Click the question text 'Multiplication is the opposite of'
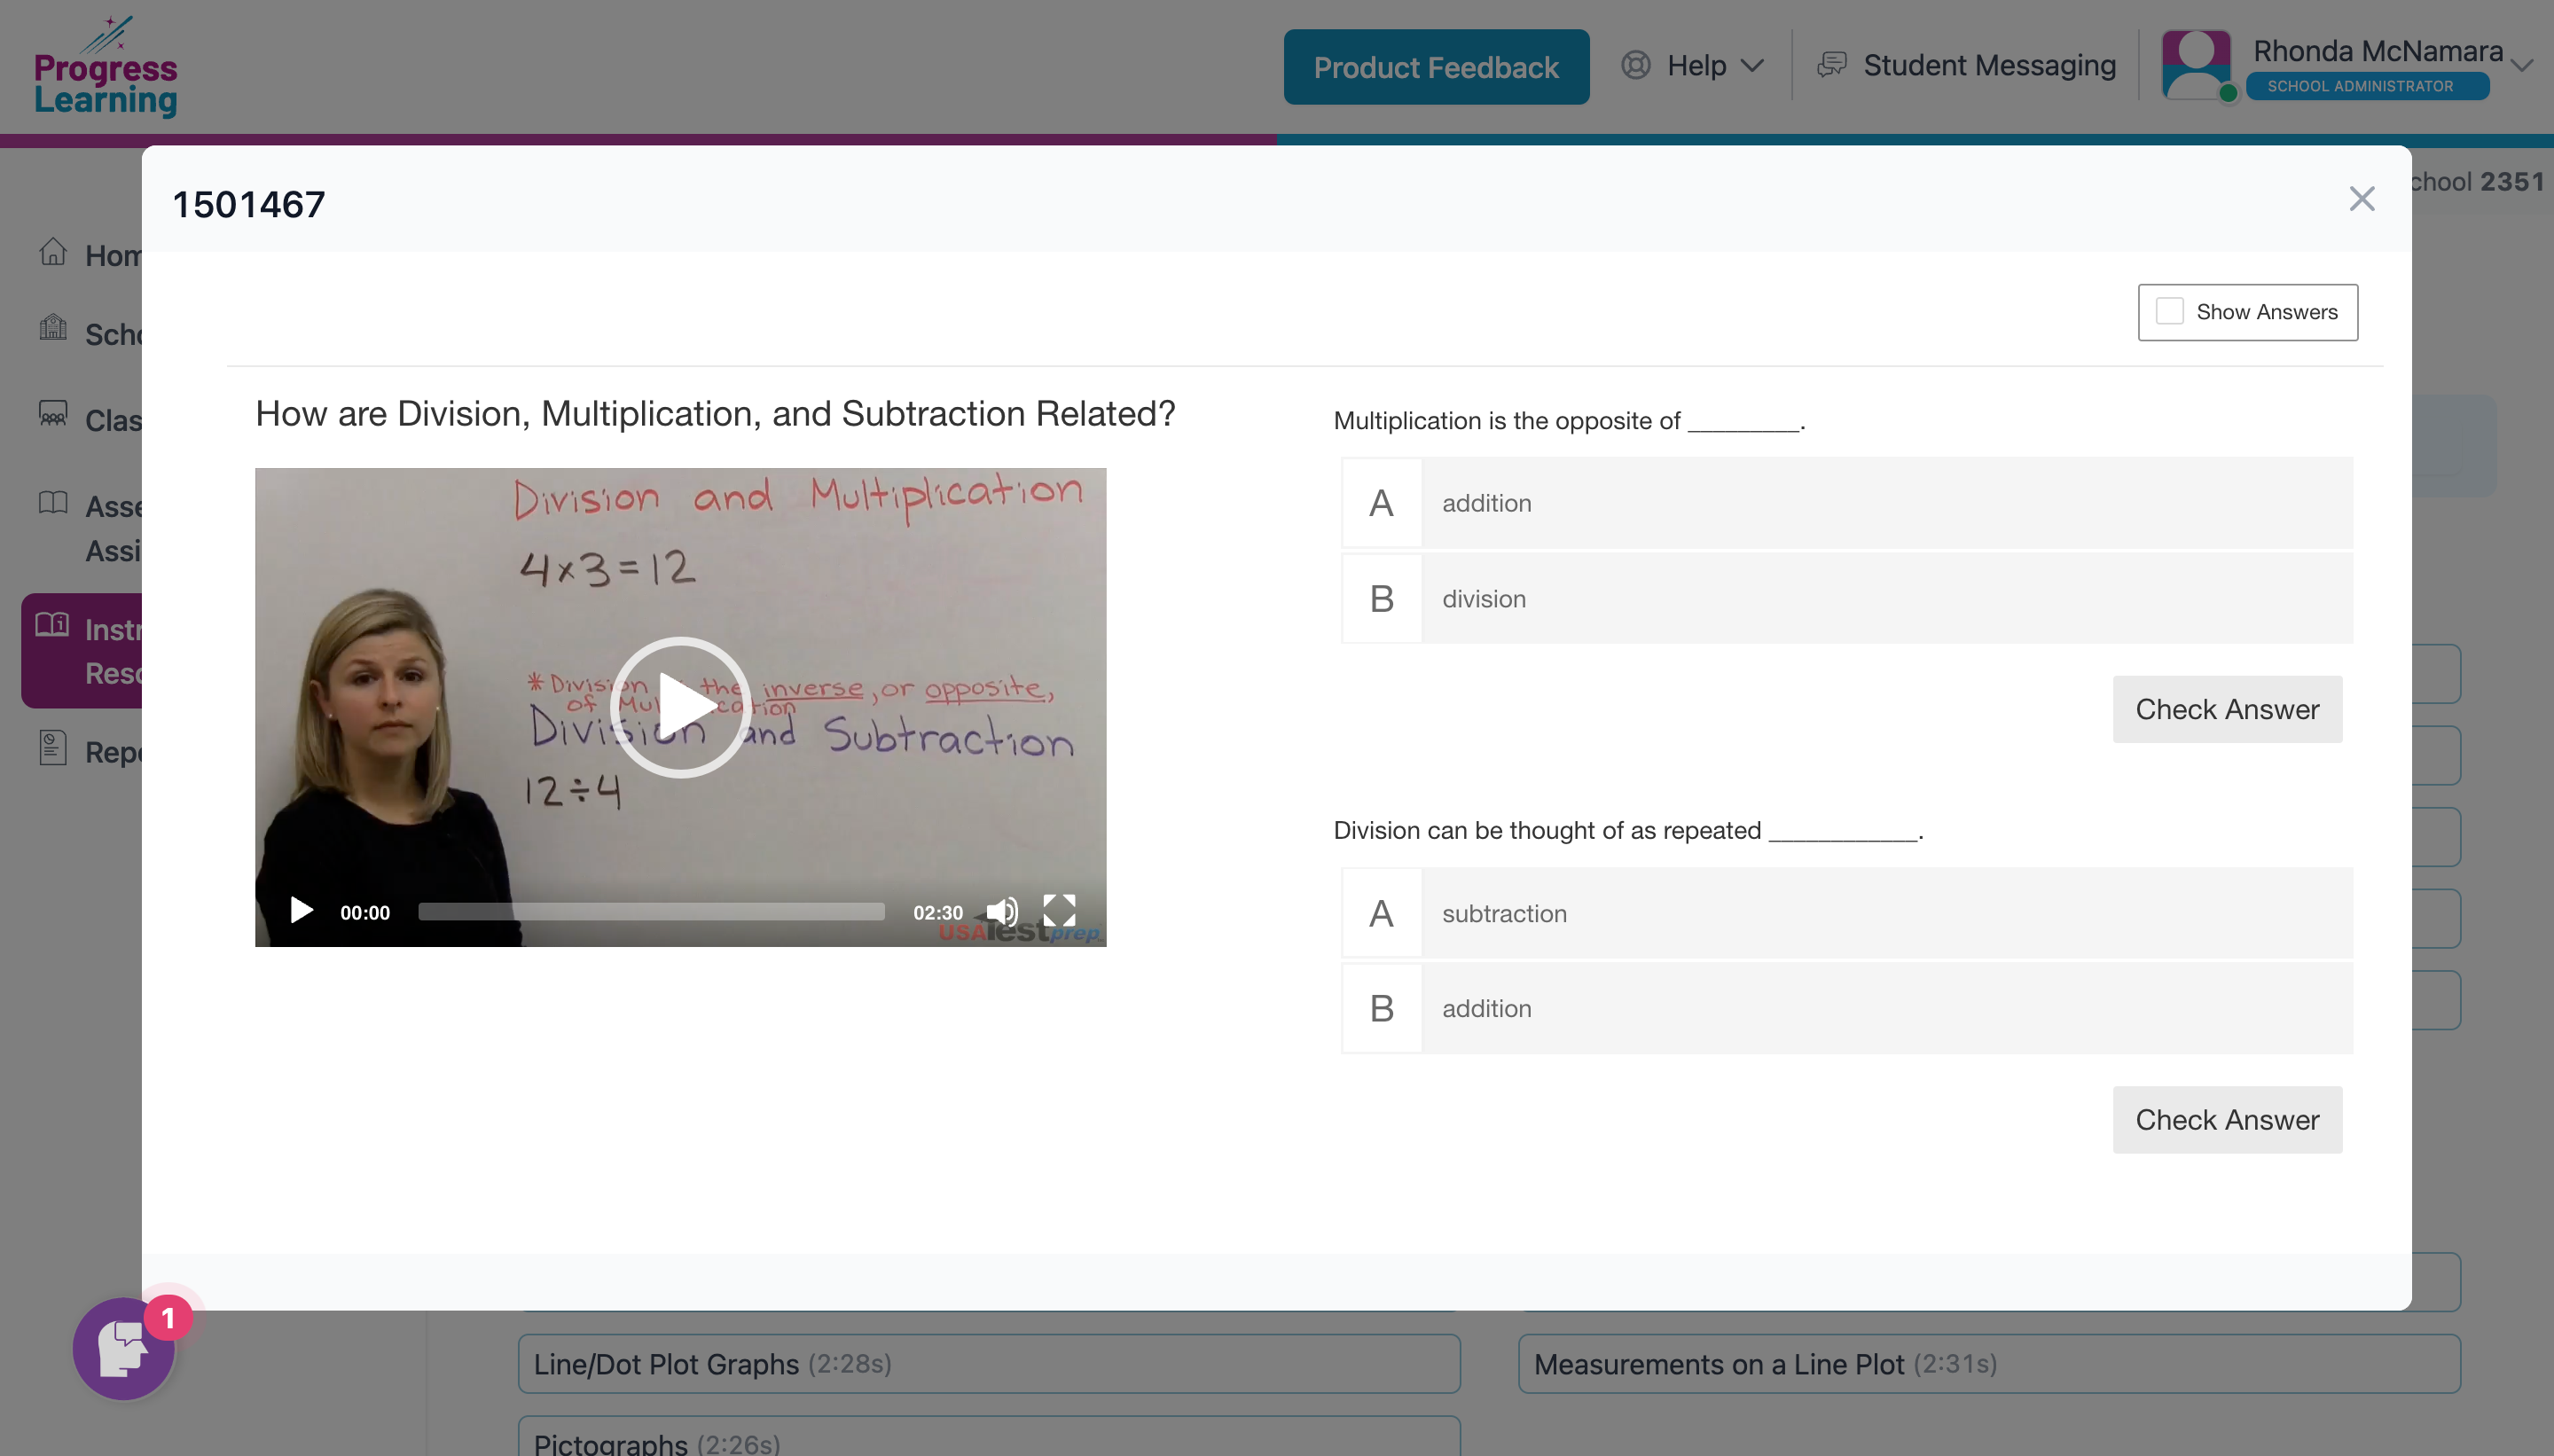The height and width of the screenshot is (1456, 2554). (1569, 421)
